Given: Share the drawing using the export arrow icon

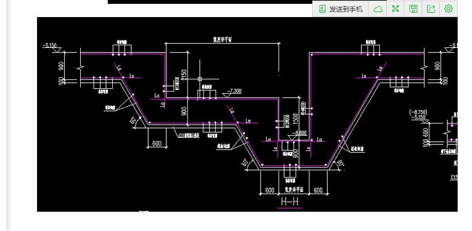Looking at the screenshot, I should [431, 9].
